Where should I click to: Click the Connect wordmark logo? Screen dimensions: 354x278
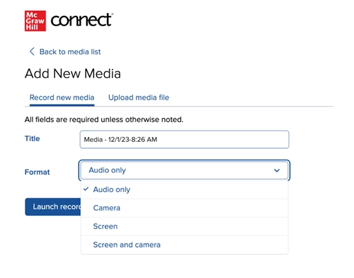82,20
